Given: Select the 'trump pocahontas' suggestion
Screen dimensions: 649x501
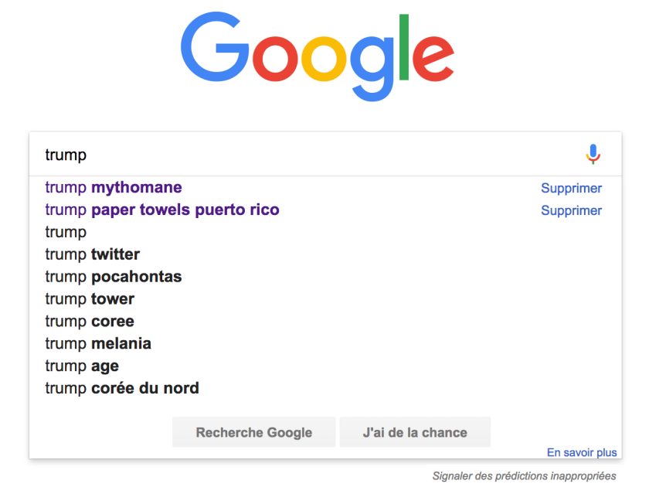Looking at the screenshot, I should 114,277.
